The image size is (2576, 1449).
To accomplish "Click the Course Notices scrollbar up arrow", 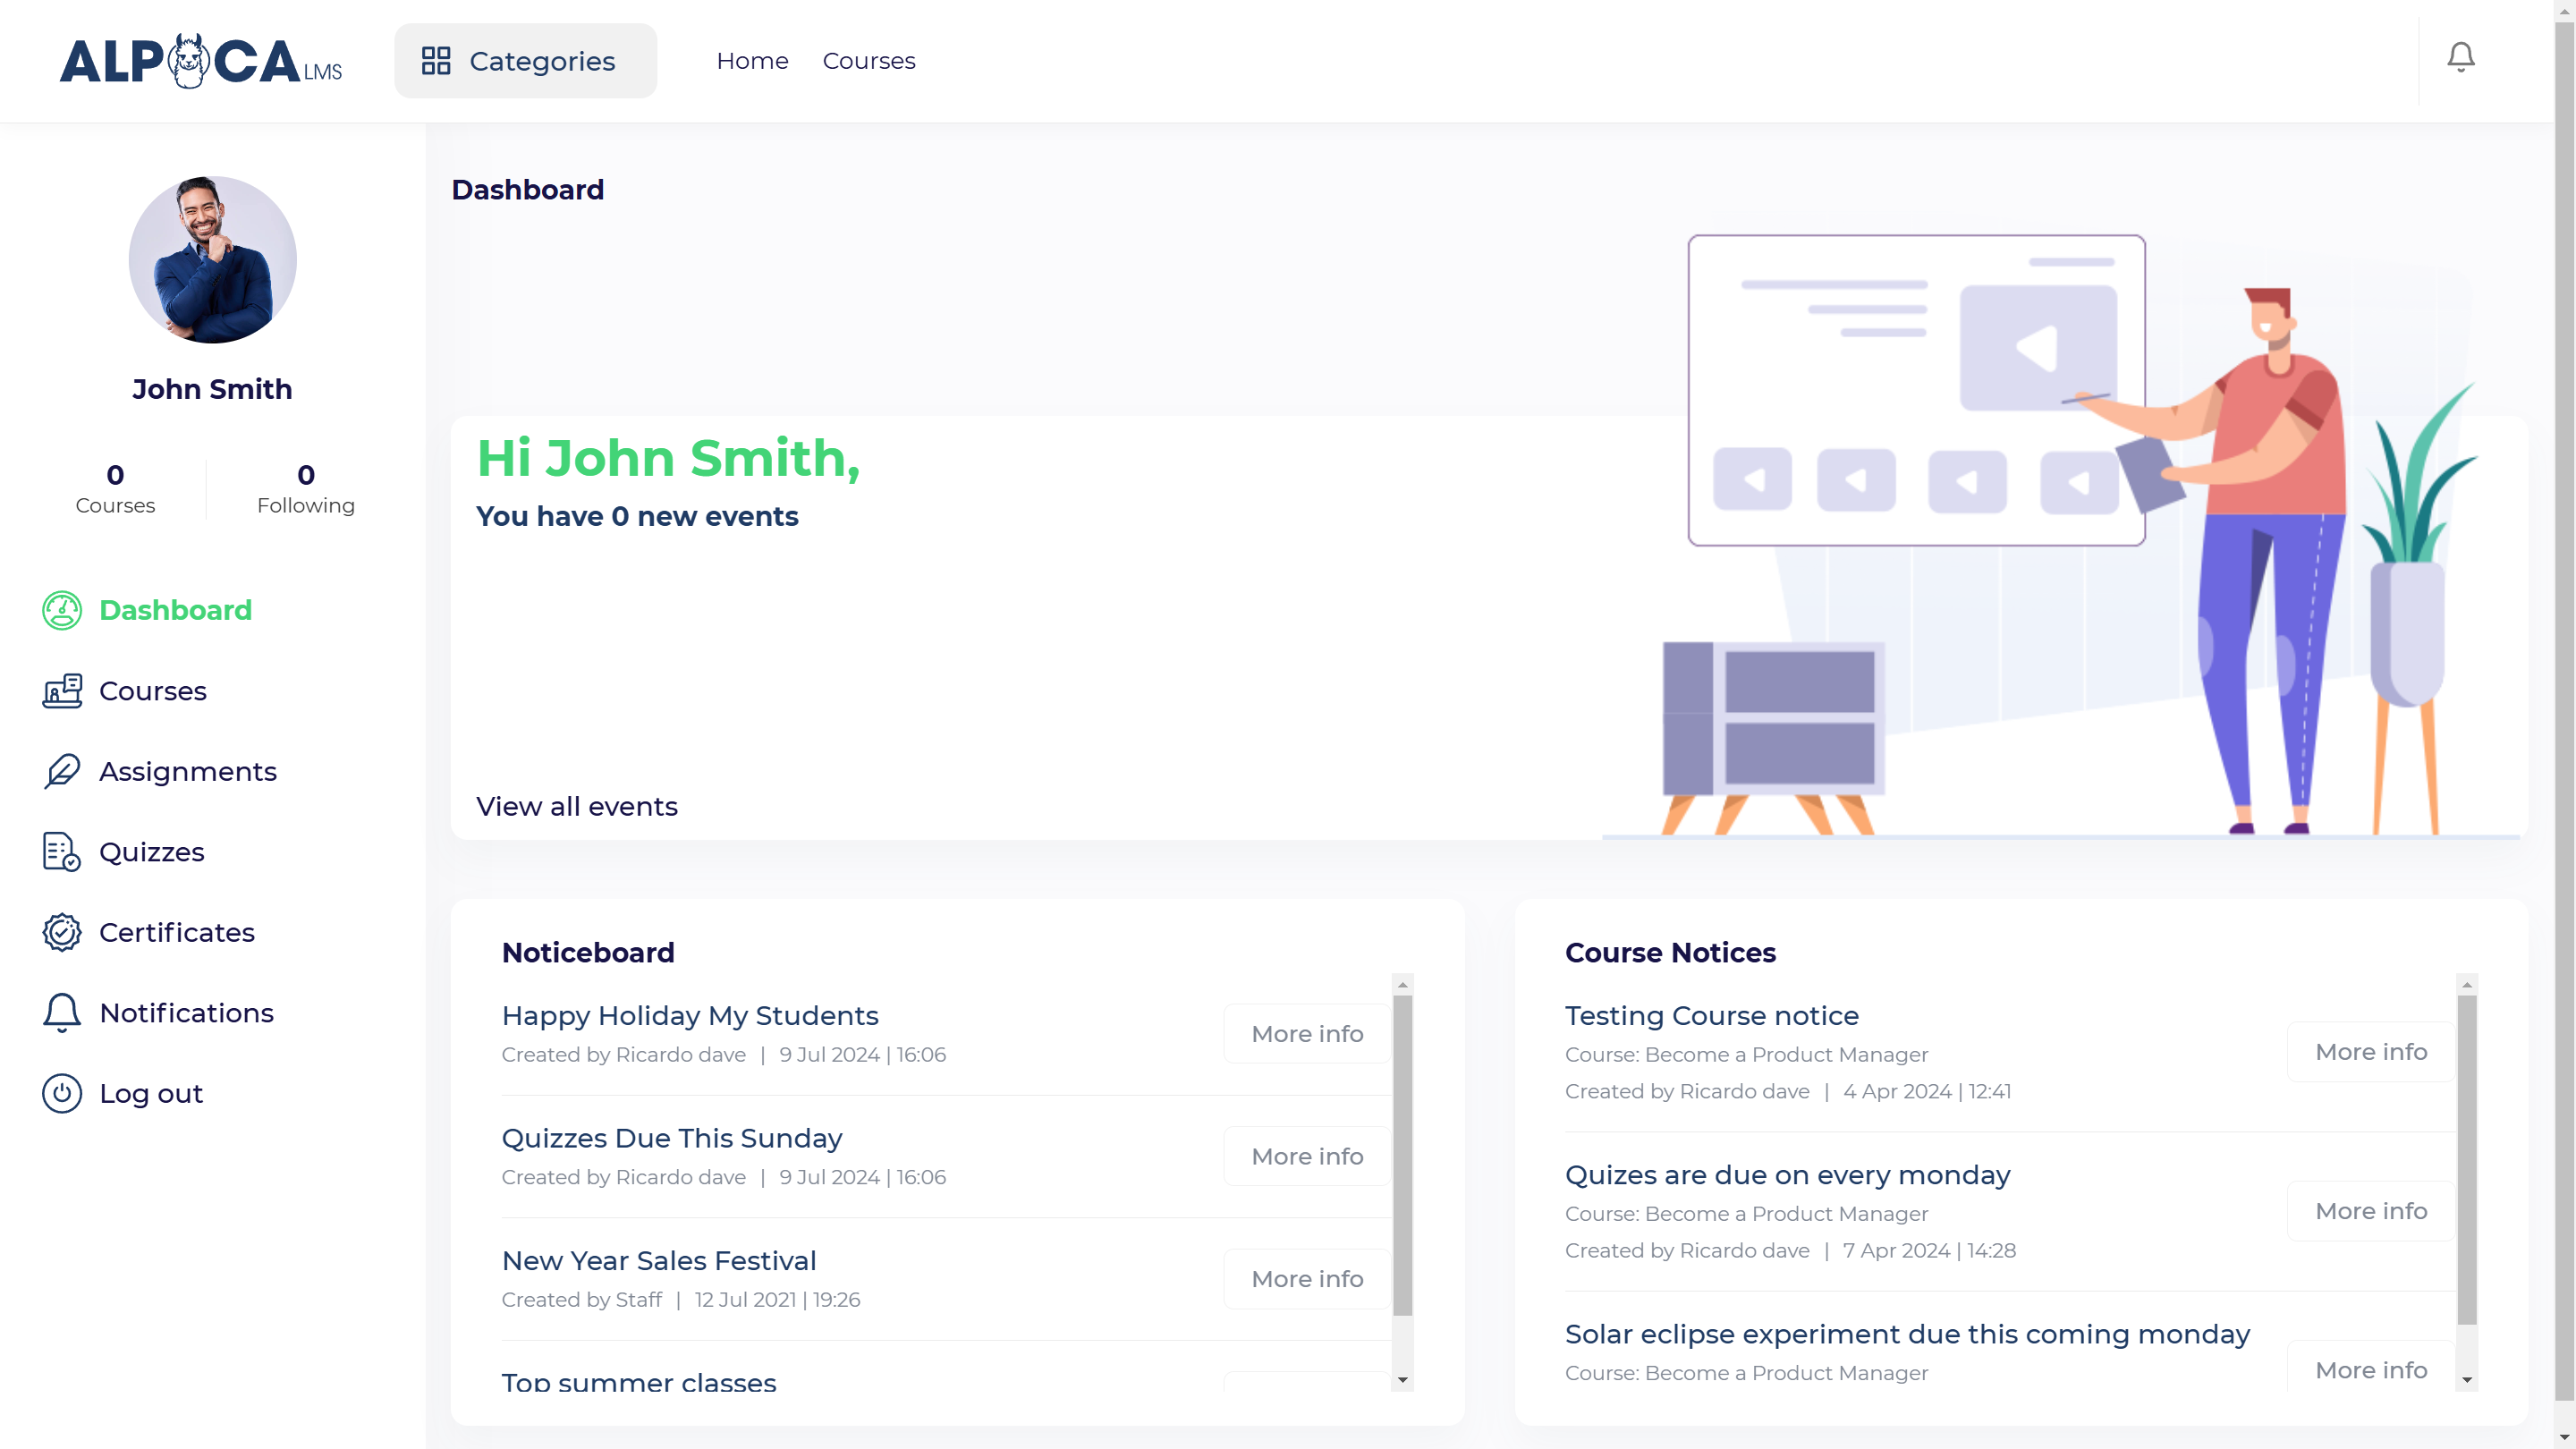I will tap(2467, 985).
